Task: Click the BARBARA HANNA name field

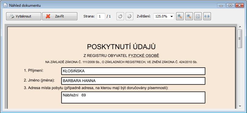Action: [x=133, y=81]
